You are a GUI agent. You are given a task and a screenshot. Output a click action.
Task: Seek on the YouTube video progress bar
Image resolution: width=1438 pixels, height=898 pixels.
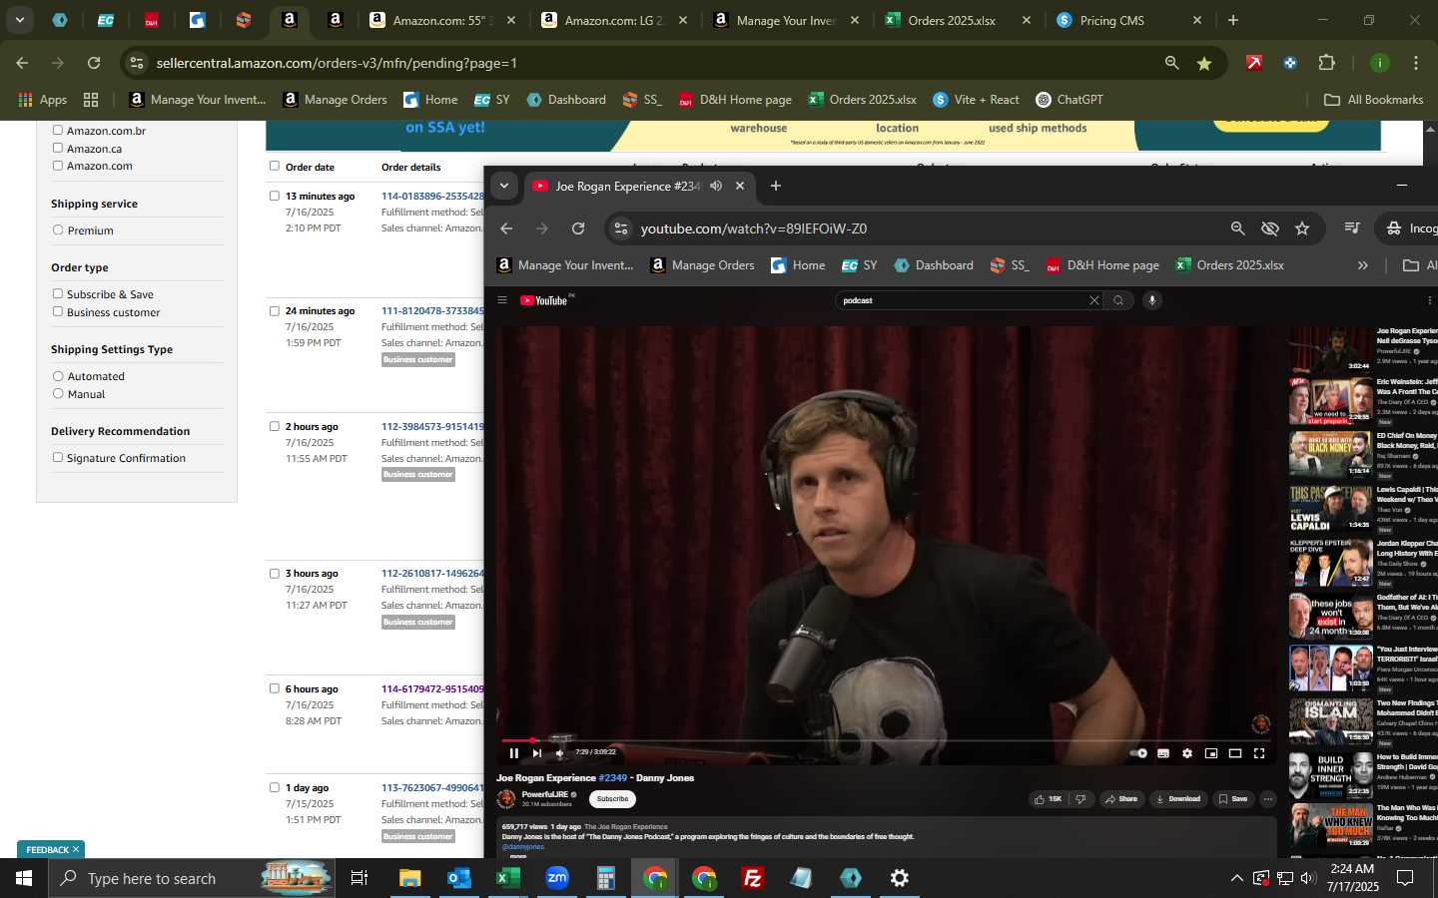(885, 740)
